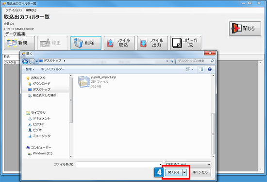Click the ファイル出力 export button
The width and height of the screenshot is (267, 182).
click(x=152, y=43)
